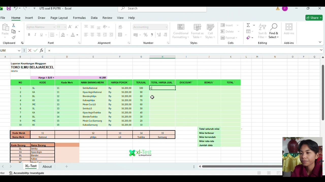Open Font settings dialog launcher
This screenshot has width=325, height=182.
pyautogui.click(x=79, y=43)
